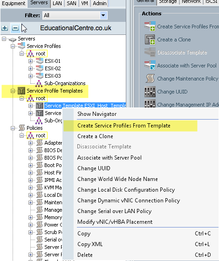Click the ESX-02 service profile icon
Image resolution: width=219 pixels, height=261 pixels.
(40, 68)
